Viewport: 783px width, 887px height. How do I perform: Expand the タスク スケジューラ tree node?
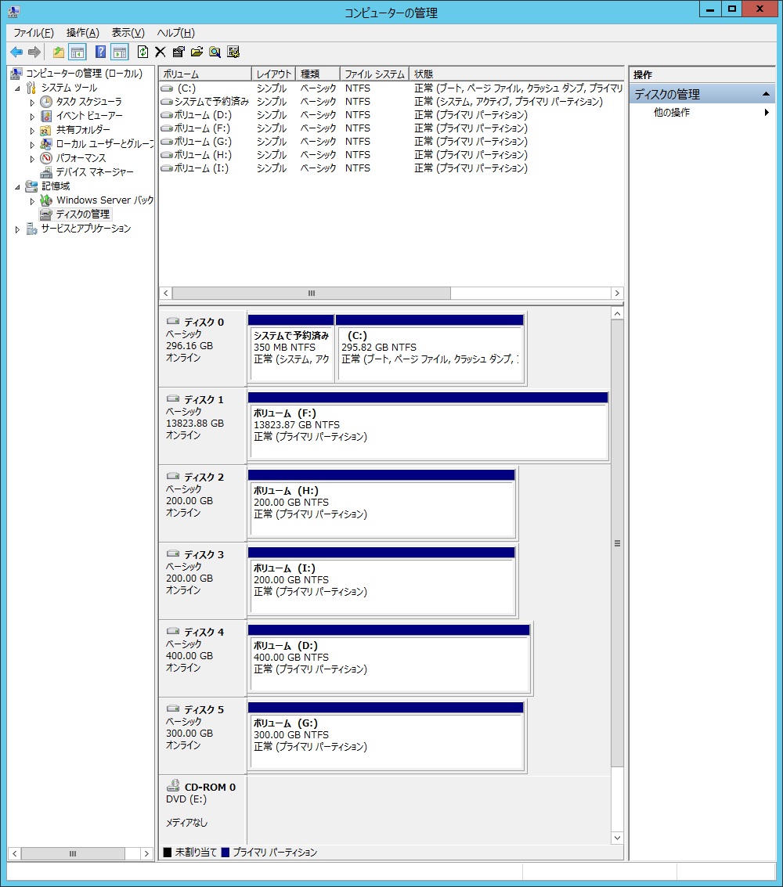[32, 102]
